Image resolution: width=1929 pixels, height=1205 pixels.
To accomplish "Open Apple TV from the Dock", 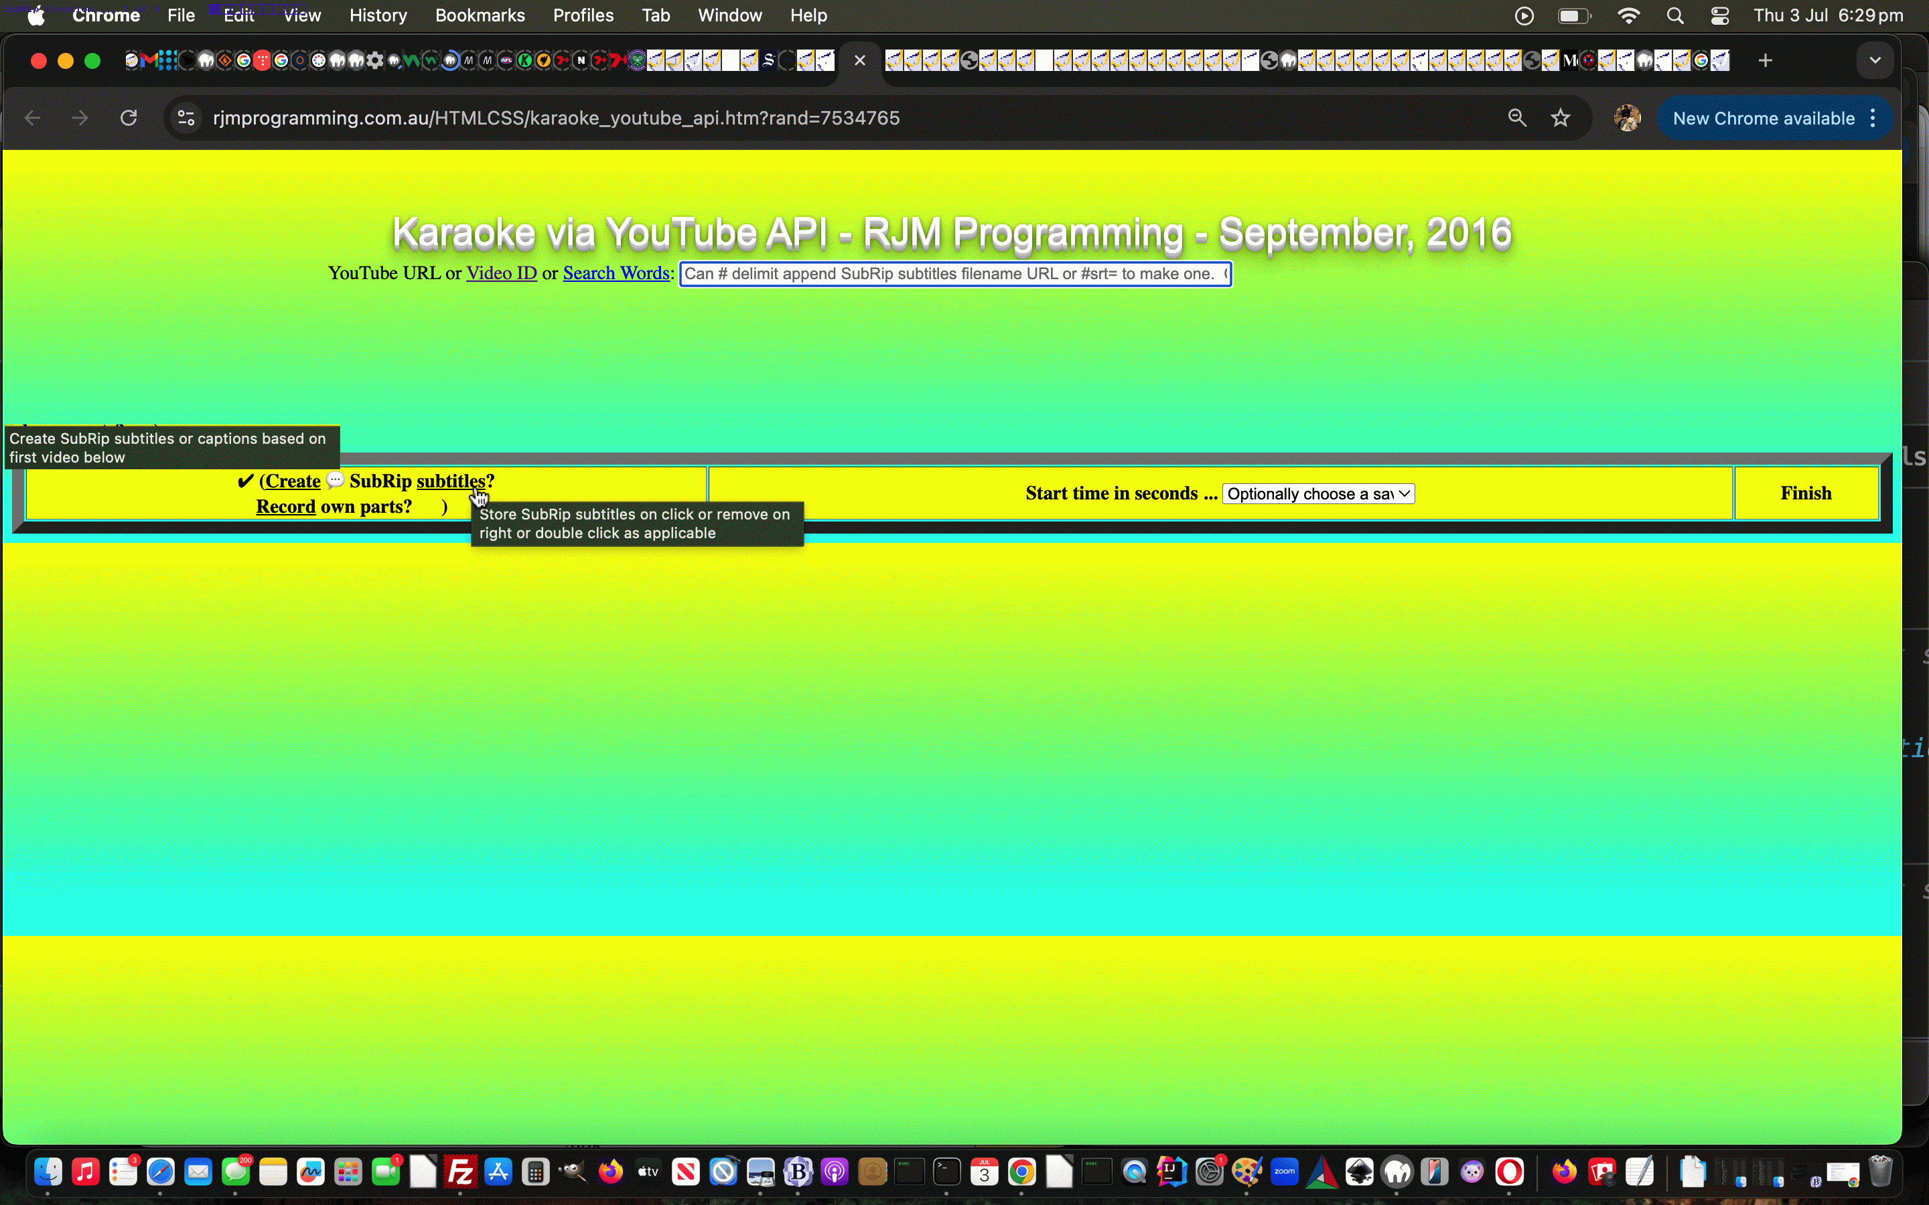I will click(648, 1171).
